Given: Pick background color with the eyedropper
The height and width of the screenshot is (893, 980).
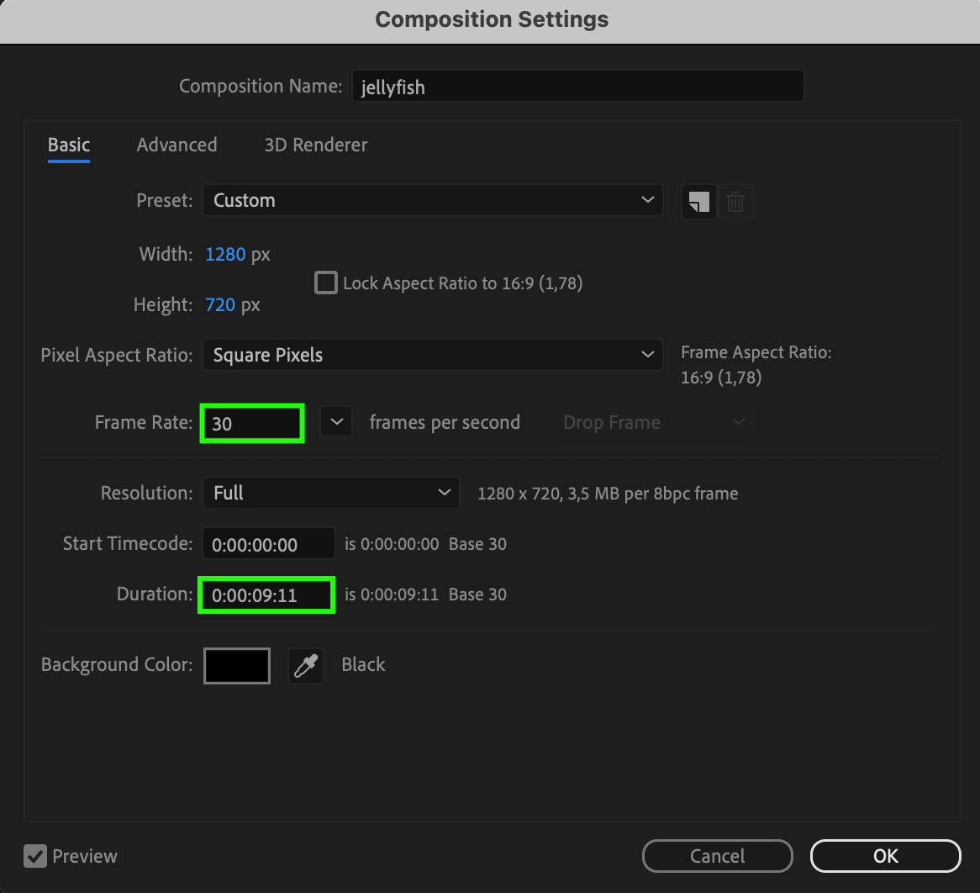Looking at the screenshot, I should click(x=306, y=666).
